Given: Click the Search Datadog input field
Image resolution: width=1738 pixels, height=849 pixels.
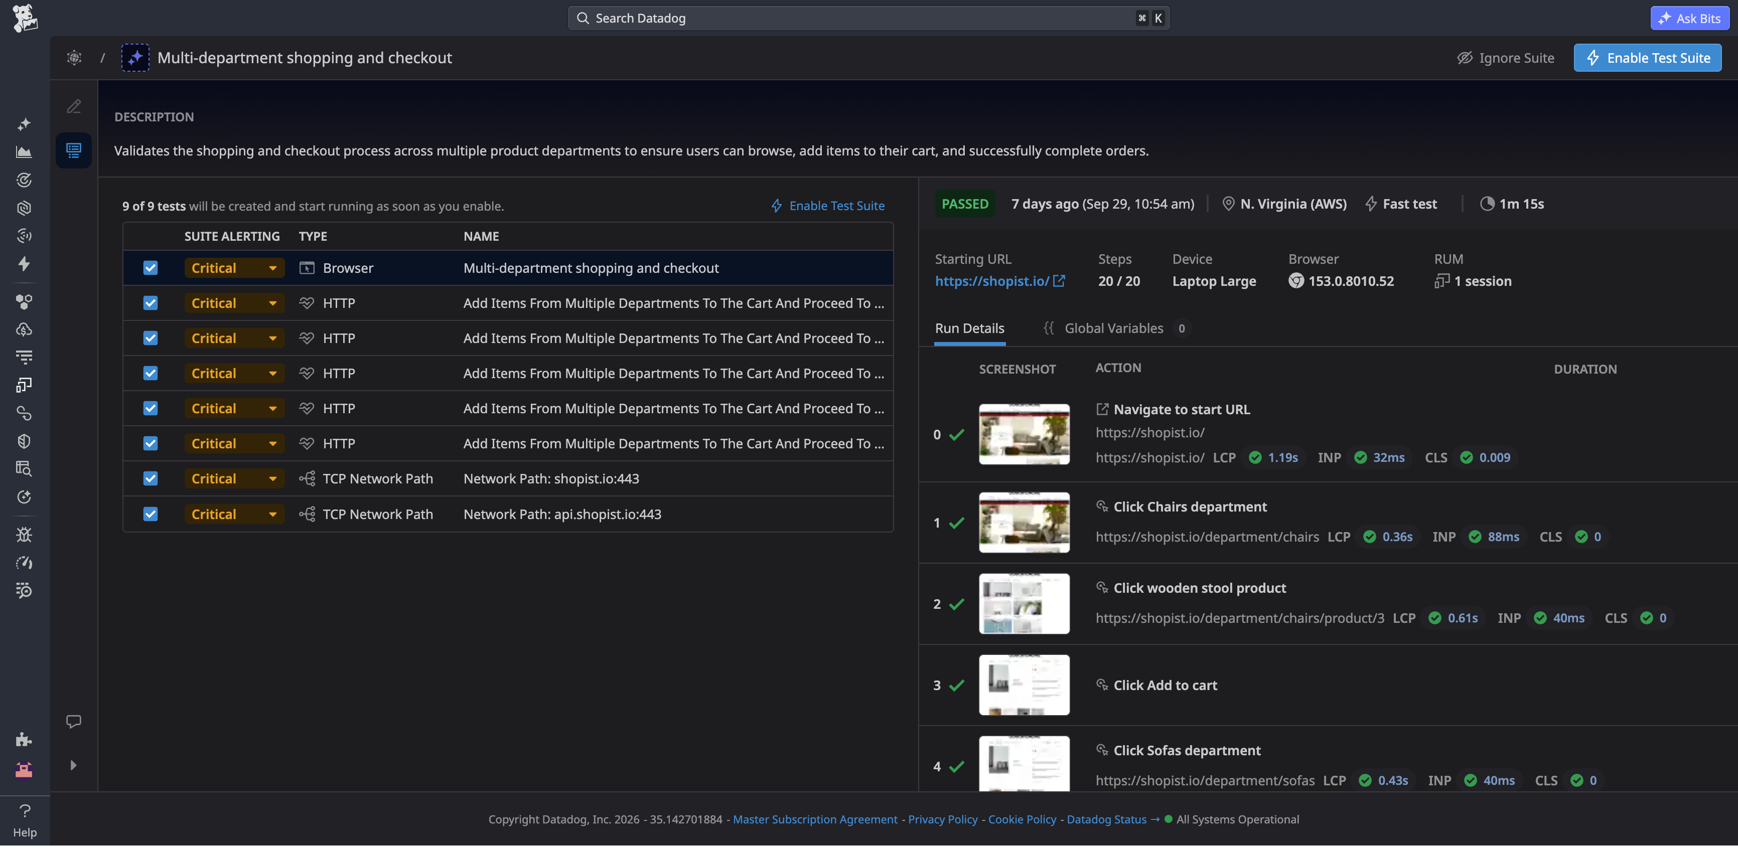Looking at the screenshot, I should (869, 18).
